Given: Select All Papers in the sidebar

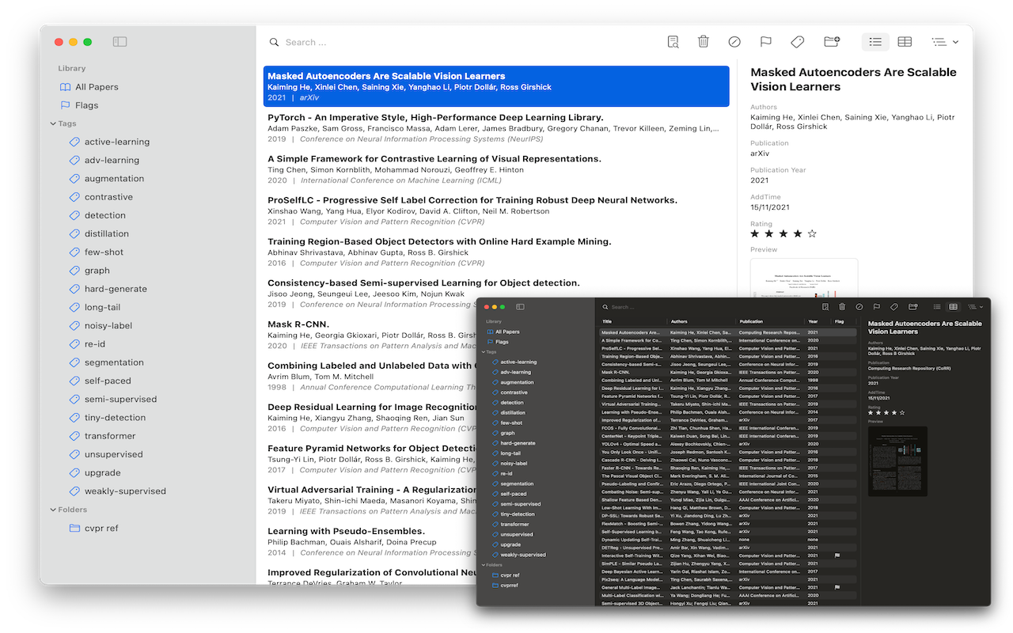Looking at the screenshot, I should pos(97,86).
